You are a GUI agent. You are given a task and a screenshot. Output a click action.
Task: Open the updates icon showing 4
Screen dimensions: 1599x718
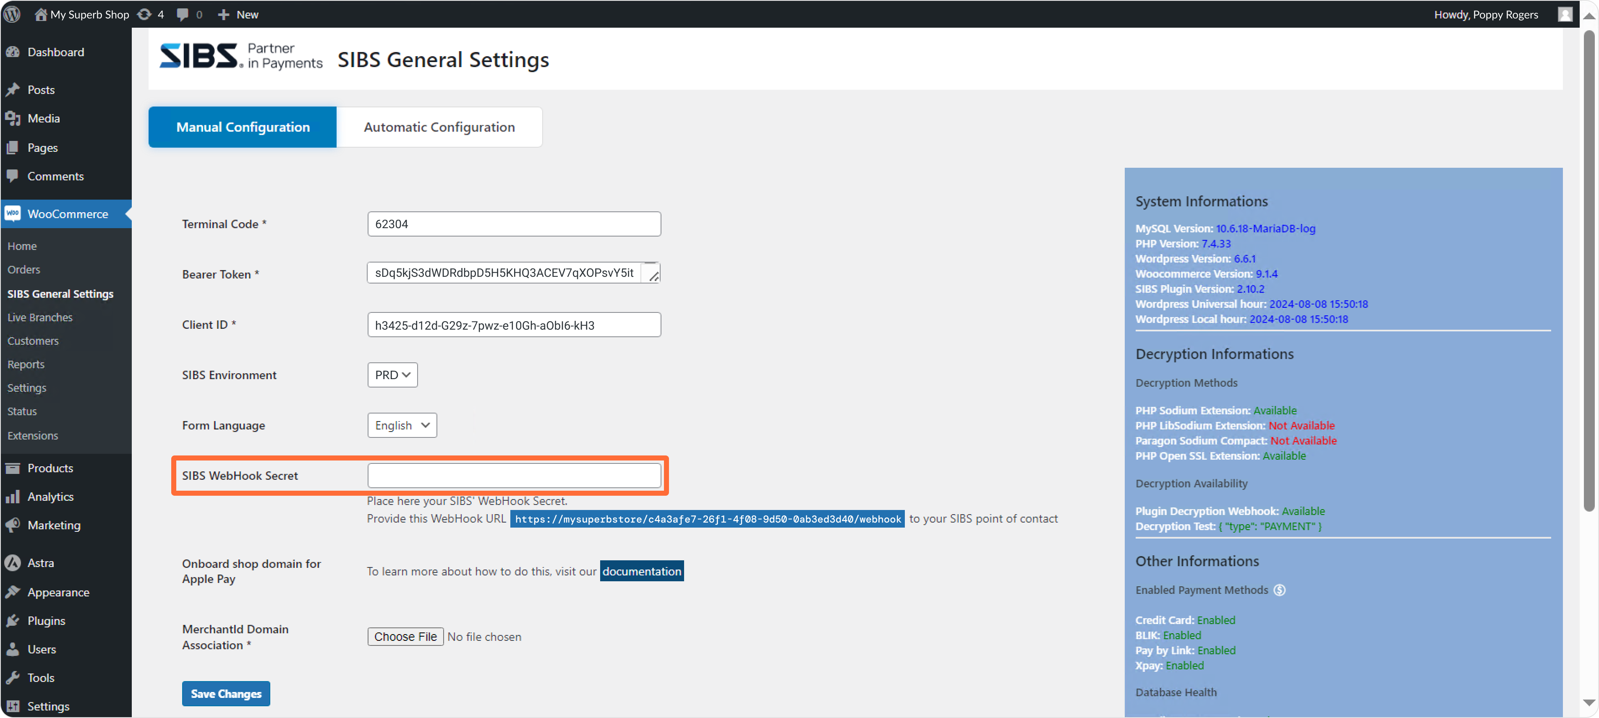144,14
